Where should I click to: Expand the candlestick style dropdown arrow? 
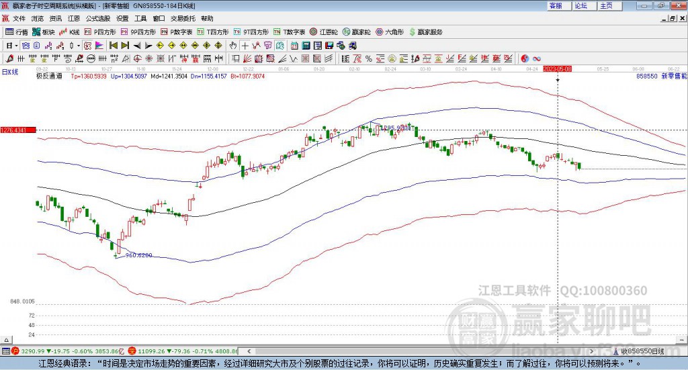click(79, 46)
